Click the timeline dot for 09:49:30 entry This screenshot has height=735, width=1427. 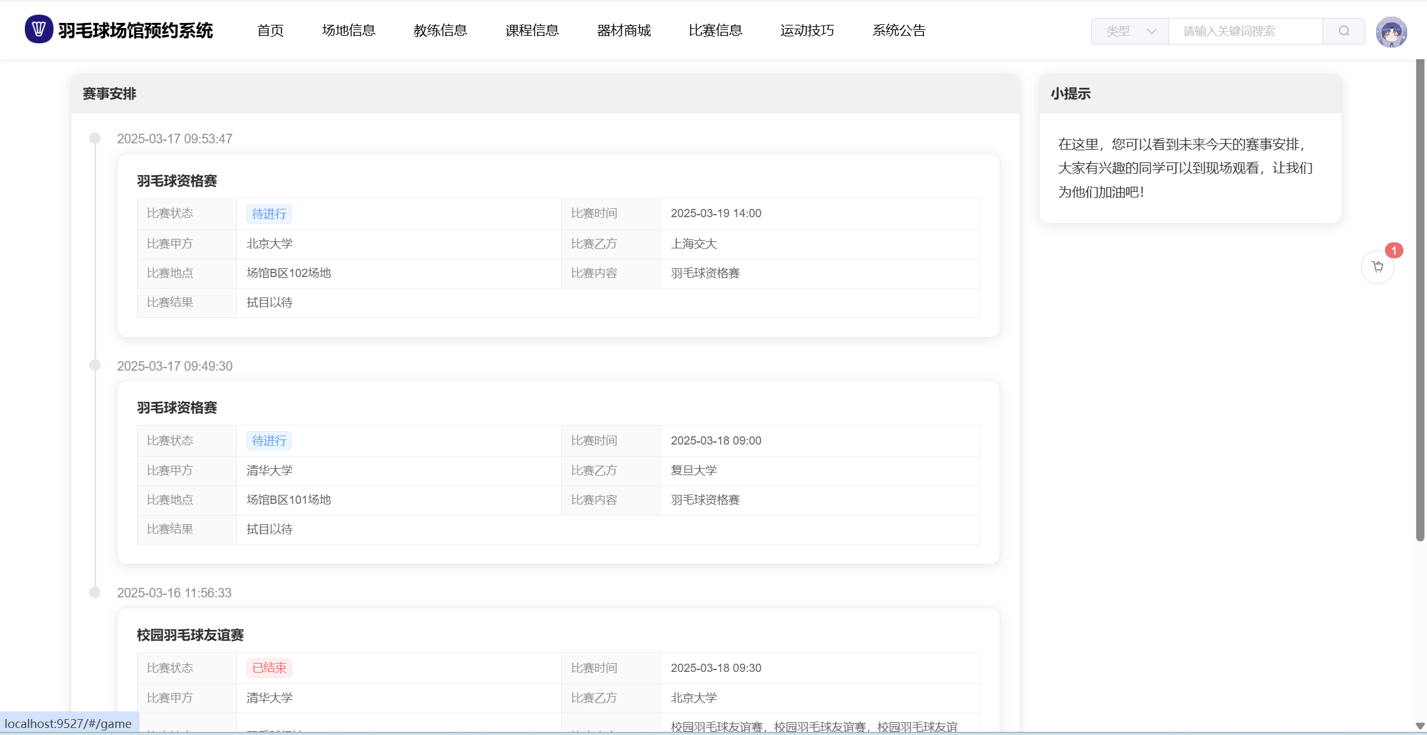[95, 365]
